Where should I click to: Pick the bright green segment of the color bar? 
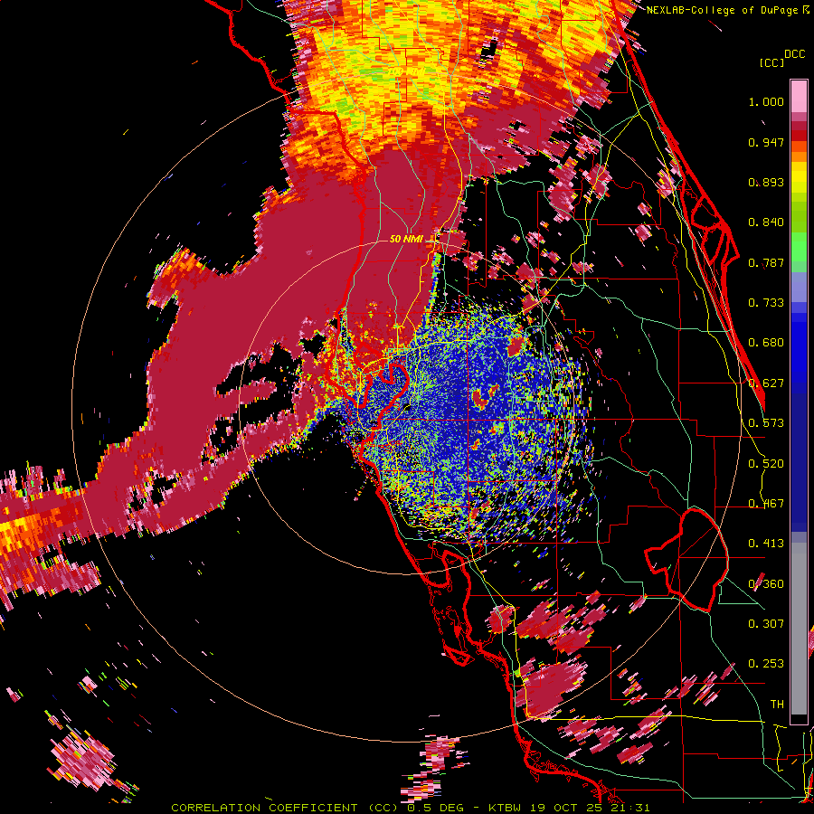tap(799, 247)
